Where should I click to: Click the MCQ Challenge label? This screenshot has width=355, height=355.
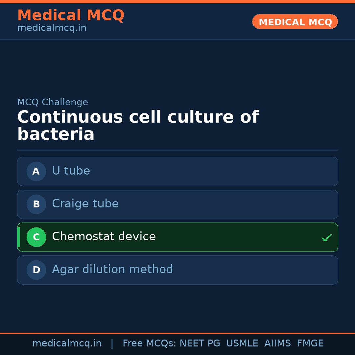[53, 102]
